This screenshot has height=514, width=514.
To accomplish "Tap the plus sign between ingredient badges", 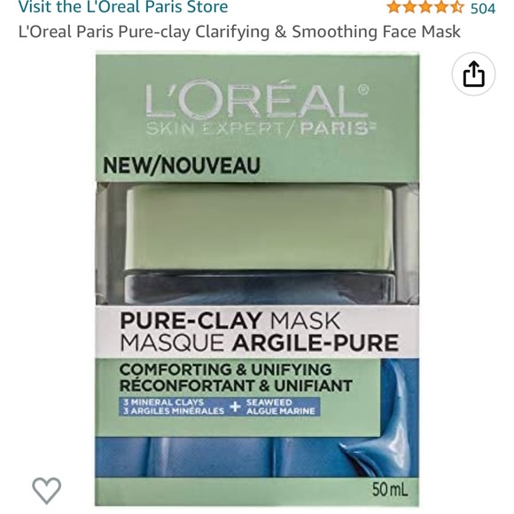I will 236,407.
